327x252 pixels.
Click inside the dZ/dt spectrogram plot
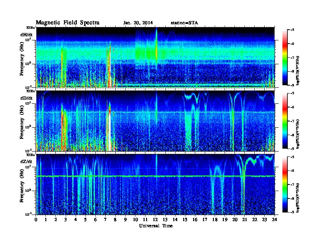[x=155, y=184]
